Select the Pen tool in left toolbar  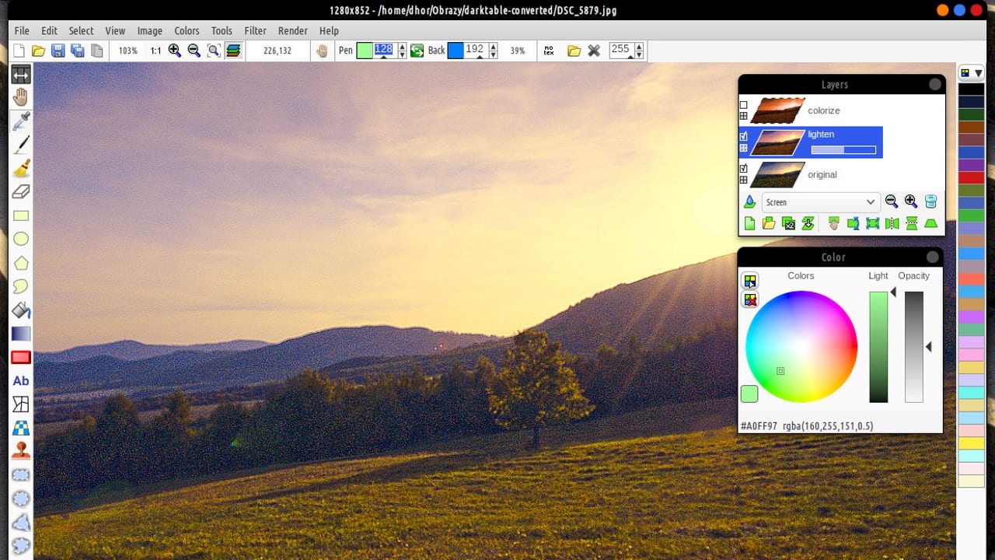[x=21, y=144]
